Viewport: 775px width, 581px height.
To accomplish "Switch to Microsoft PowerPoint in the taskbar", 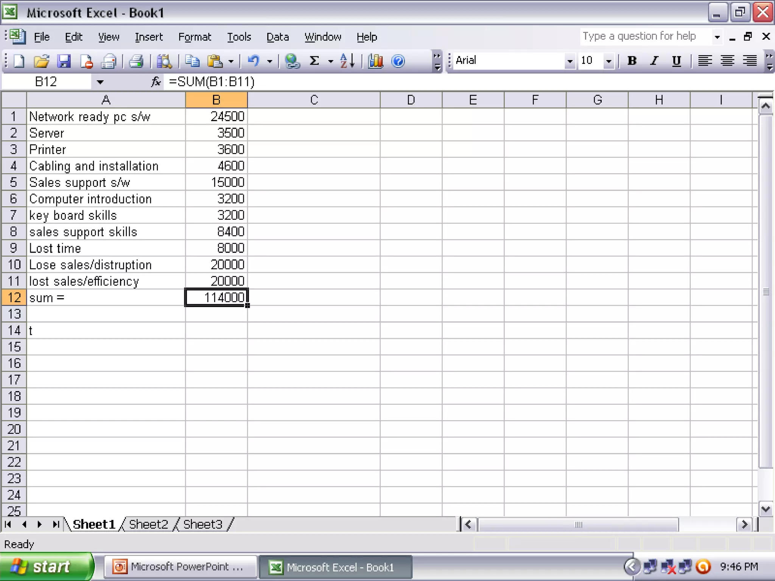I will coord(180,567).
